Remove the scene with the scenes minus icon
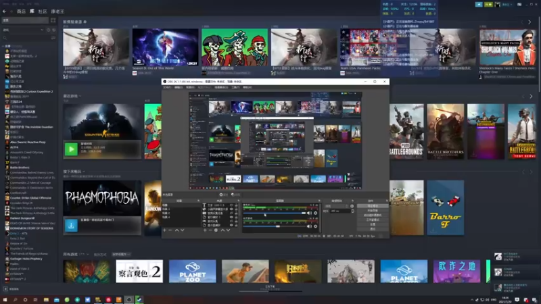Viewport: 541px width, 304px height. pos(170,230)
